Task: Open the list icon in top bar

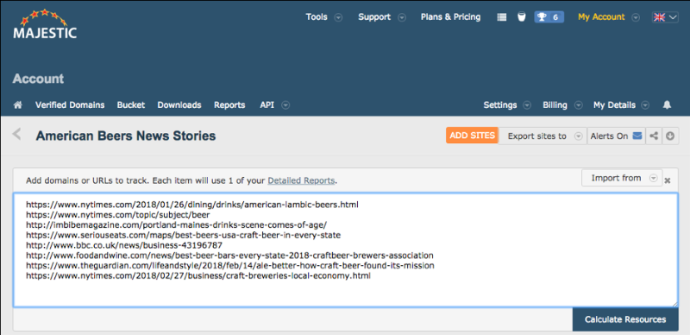Action: pyautogui.click(x=502, y=17)
